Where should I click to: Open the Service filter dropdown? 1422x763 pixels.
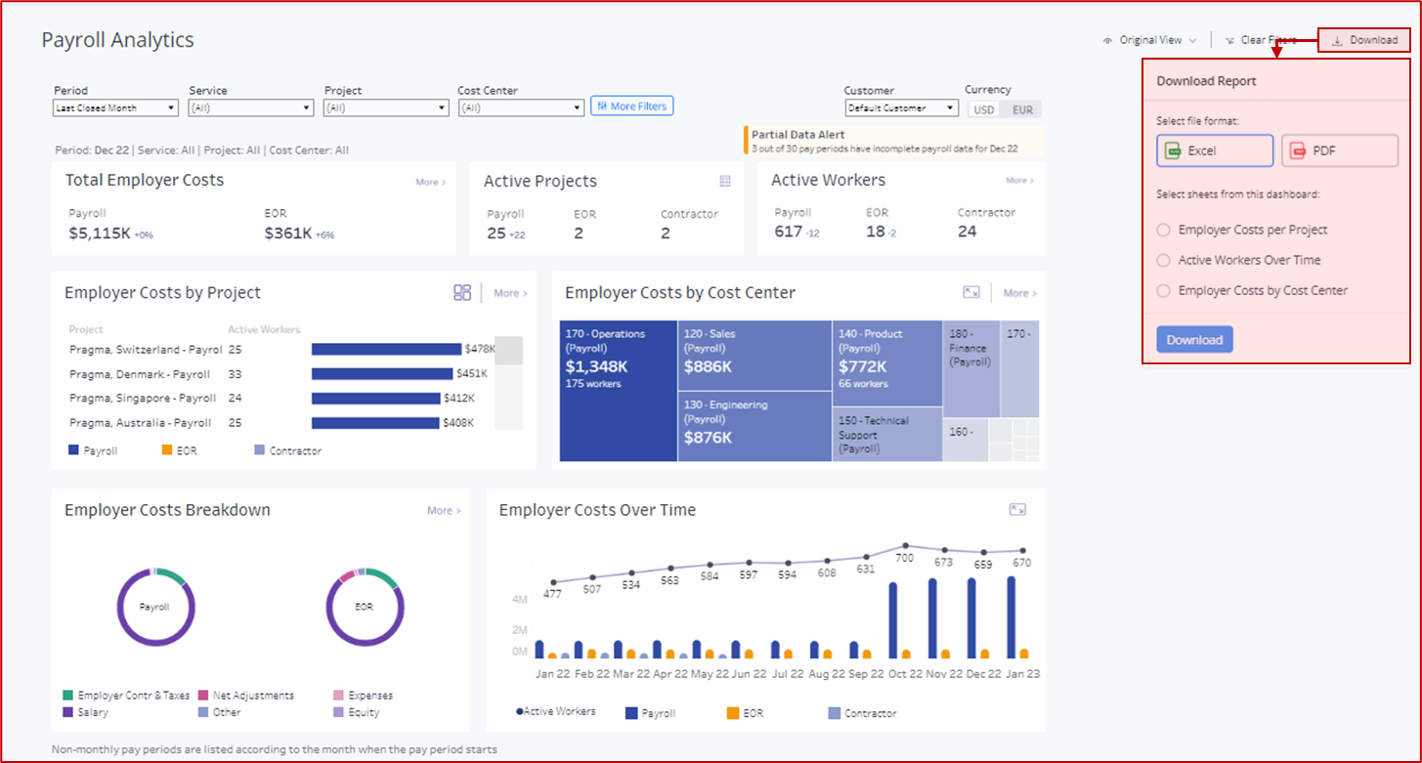coord(250,107)
